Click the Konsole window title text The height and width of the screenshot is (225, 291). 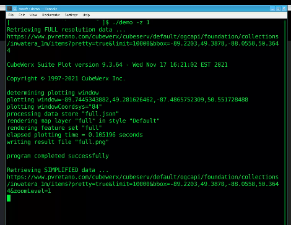pos(38,9)
